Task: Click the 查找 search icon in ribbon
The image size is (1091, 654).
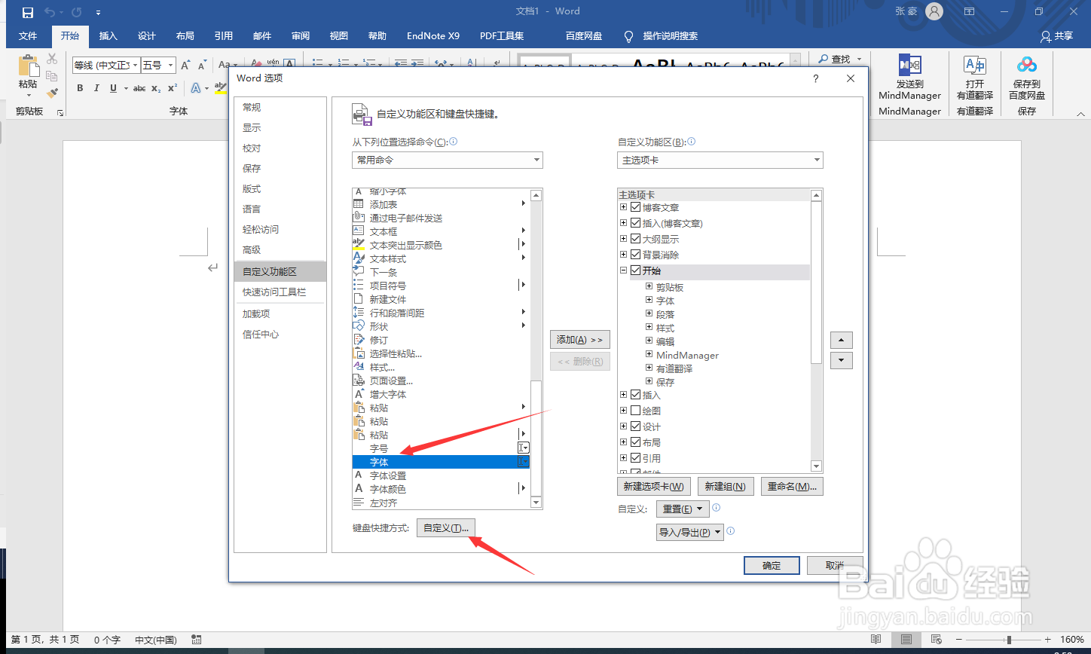Action: (x=822, y=59)
